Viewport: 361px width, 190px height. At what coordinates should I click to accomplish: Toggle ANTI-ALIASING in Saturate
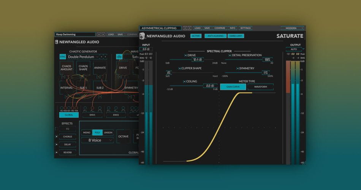point(215,36)
